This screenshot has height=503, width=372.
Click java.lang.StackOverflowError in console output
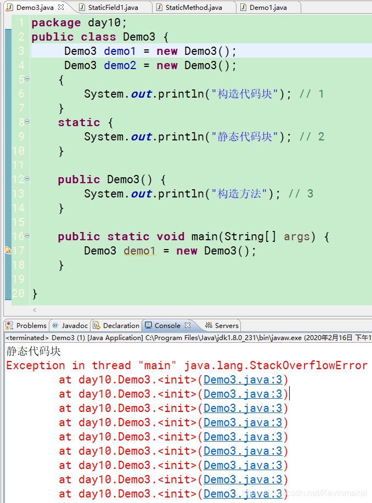tap(276, 365)
